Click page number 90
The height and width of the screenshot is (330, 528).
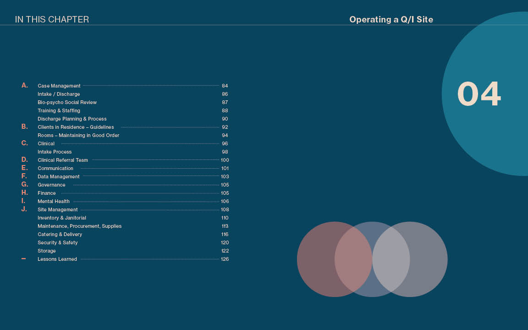pyautogui.click(x=225, y=119)
